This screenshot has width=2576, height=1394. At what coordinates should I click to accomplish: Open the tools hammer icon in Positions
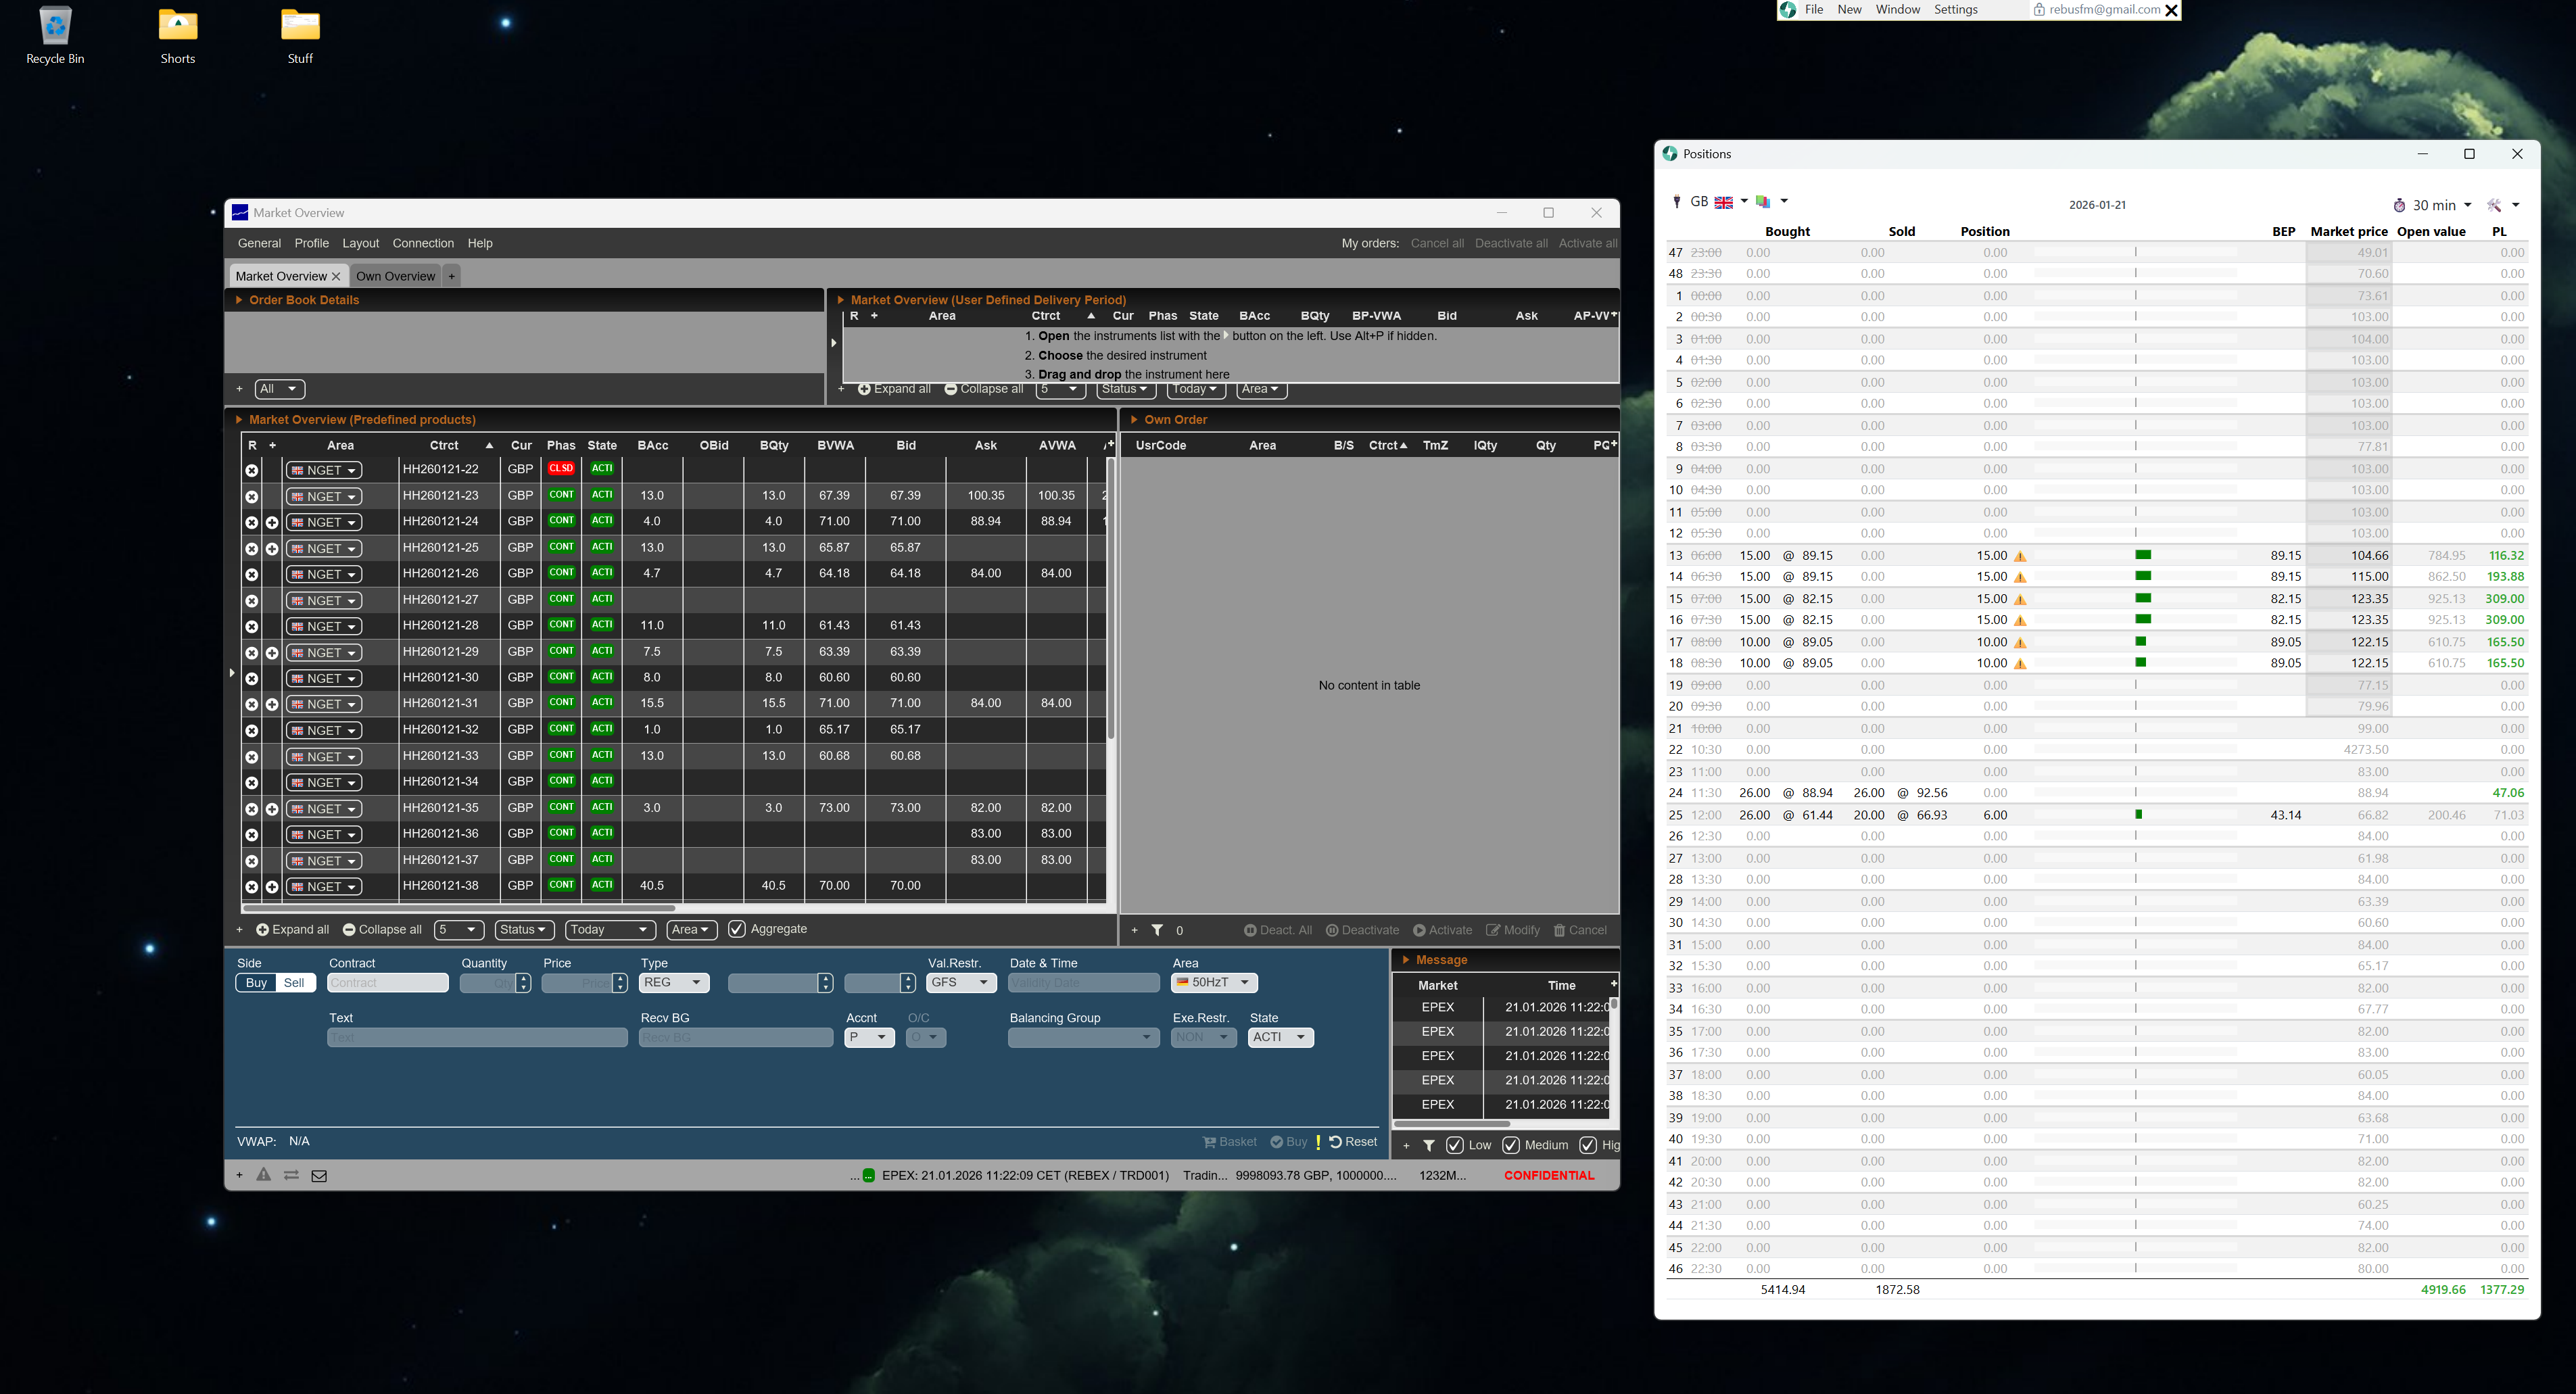2495,205
